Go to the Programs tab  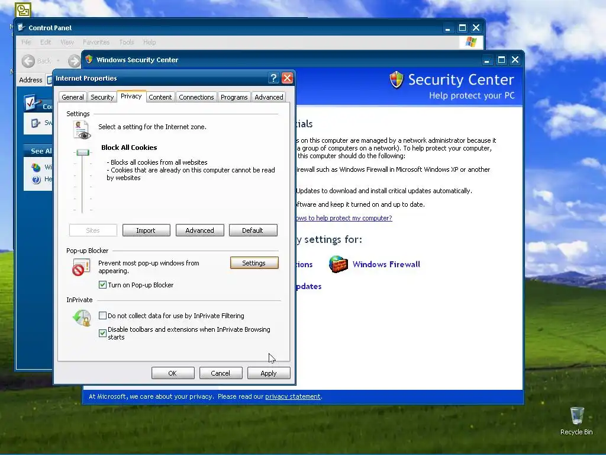coord(234,97)
